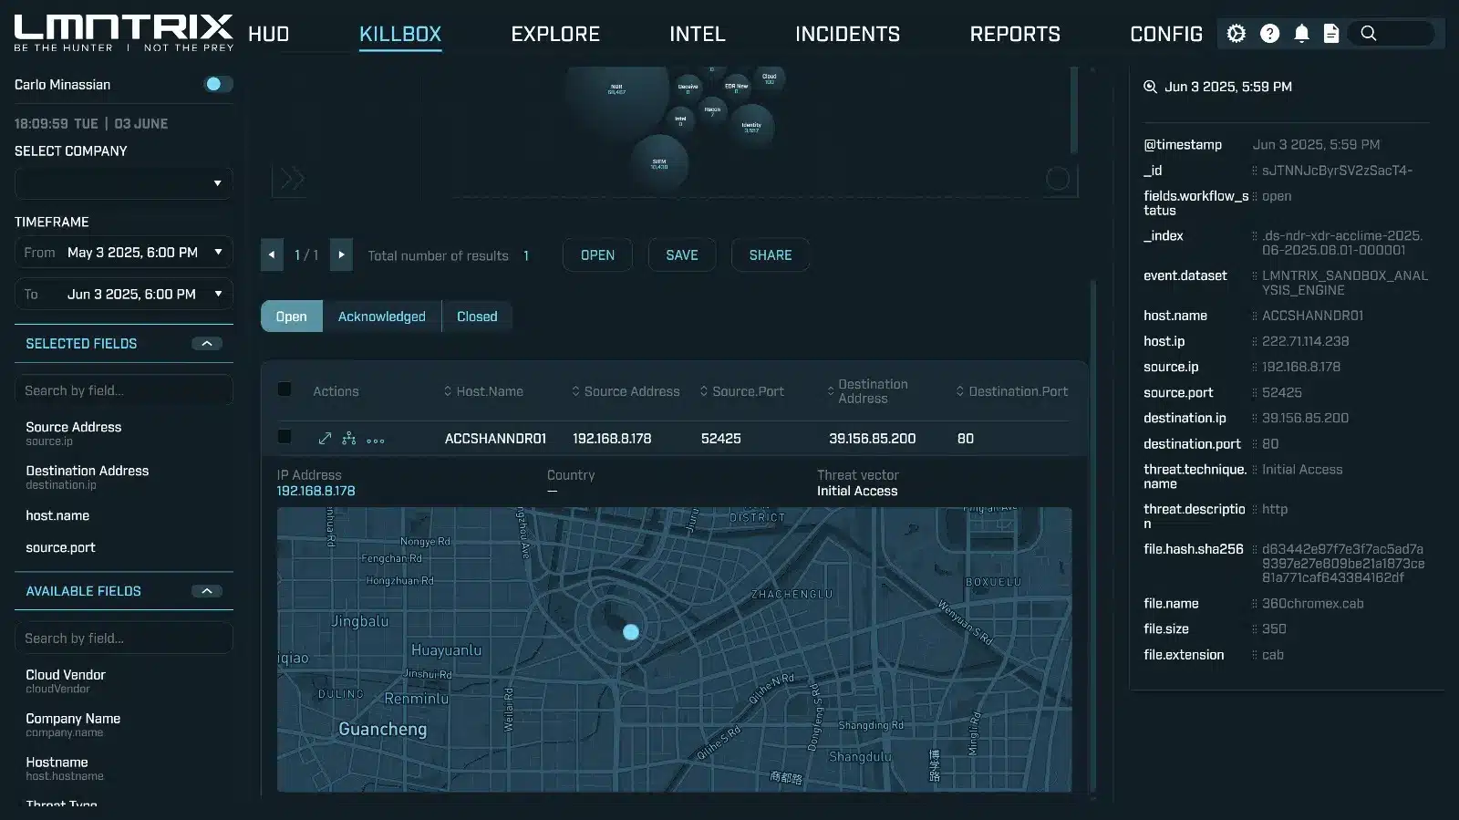Sort by Destination.Port column arrows

[x=960, y=391]
